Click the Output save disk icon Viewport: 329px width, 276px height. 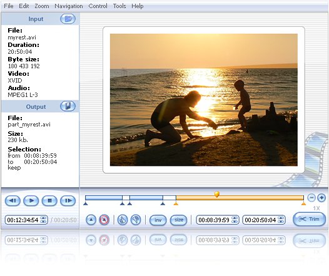[x=68, y=106]
